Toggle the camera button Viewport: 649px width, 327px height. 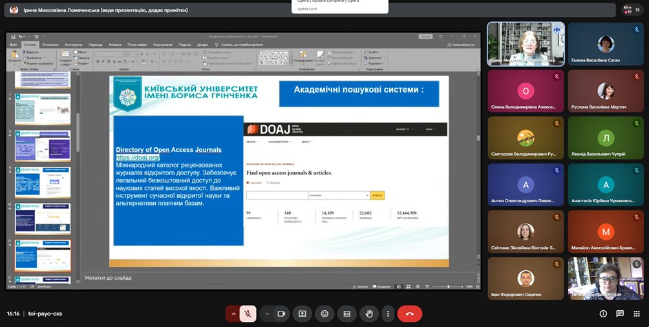click(281, 313)
